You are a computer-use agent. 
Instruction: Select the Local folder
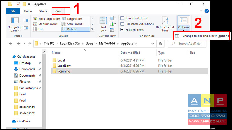pos(61,60)
